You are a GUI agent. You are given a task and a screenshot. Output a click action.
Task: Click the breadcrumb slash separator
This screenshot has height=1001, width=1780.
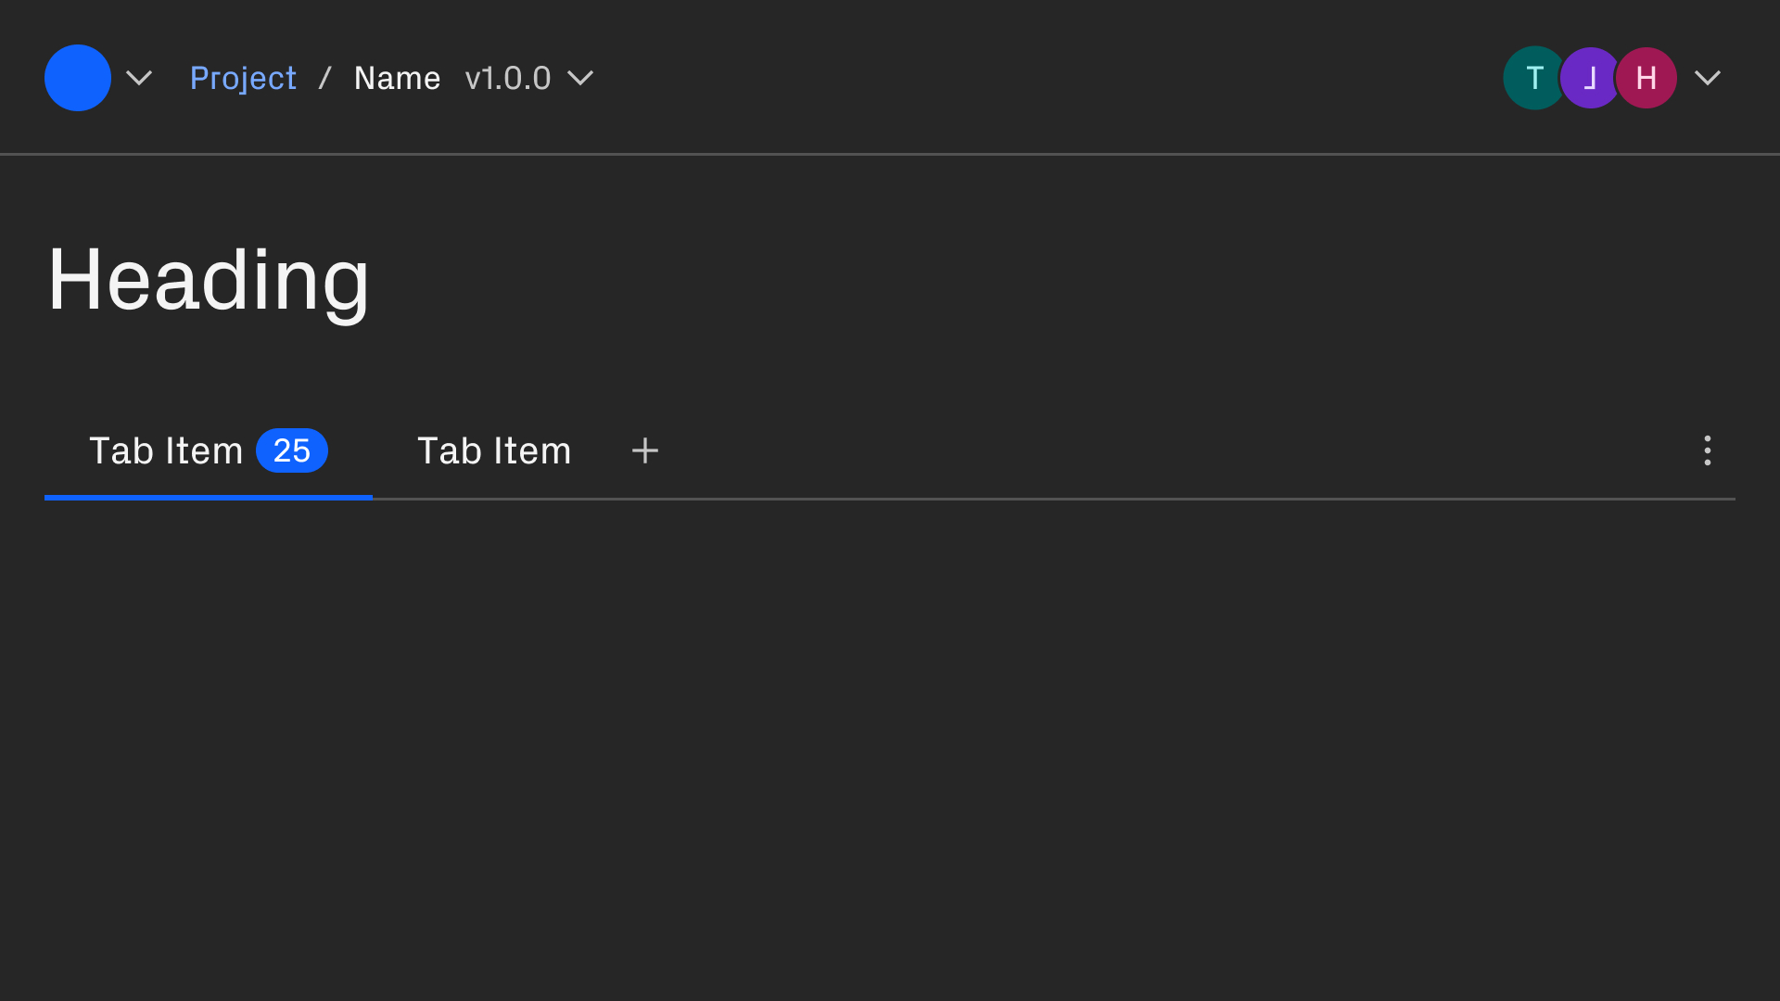pos(325,78)
